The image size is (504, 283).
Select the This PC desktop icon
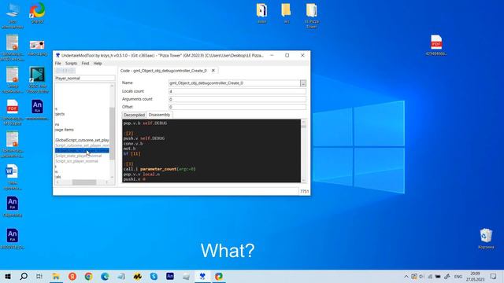tap(13, 15)
